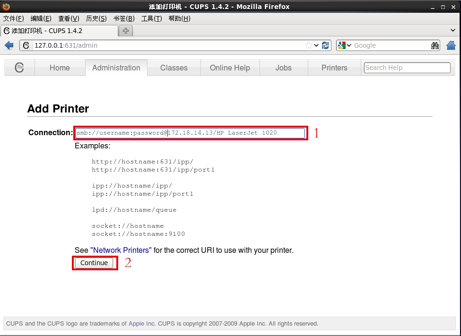The image size is (461, 336).
Task: Open the Apple Inc. link in the footer
Action: coord(142,324)
